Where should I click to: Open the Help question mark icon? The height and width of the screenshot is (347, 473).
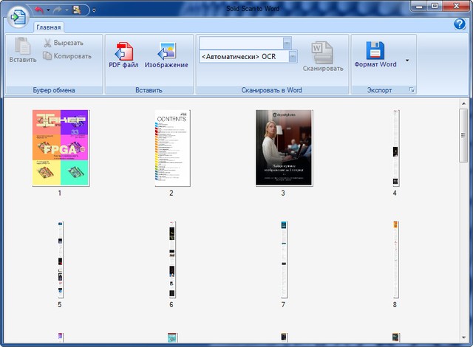[x=458, y=24]
